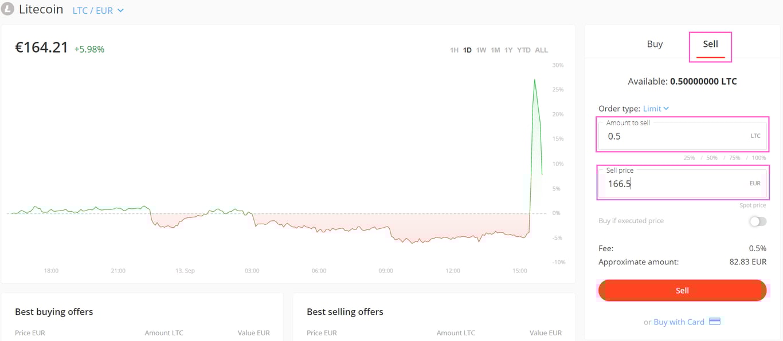783x341 pixels.
Task: Click the Litecoin logo icon
Action: click(7, 10)
